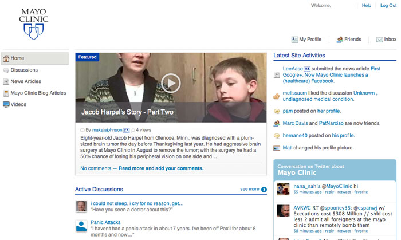Click the Videos monitor icon
The height and width of the screenshot is (240, 401).
coord(6,105)
